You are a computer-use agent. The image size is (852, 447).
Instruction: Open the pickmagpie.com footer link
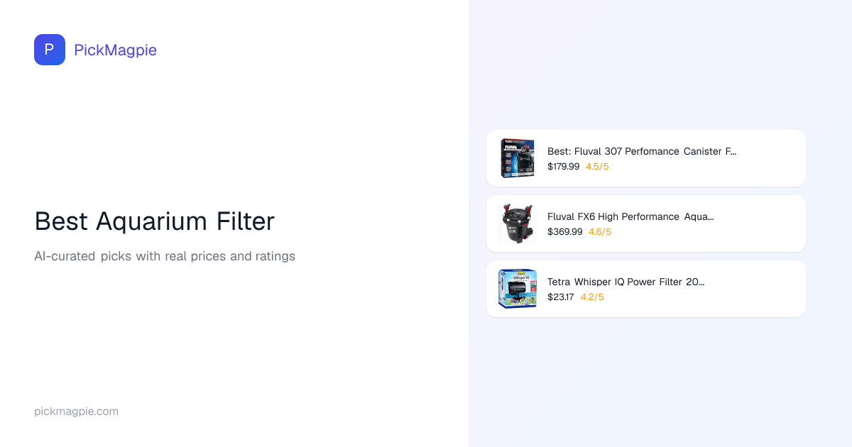pos(76,412)
